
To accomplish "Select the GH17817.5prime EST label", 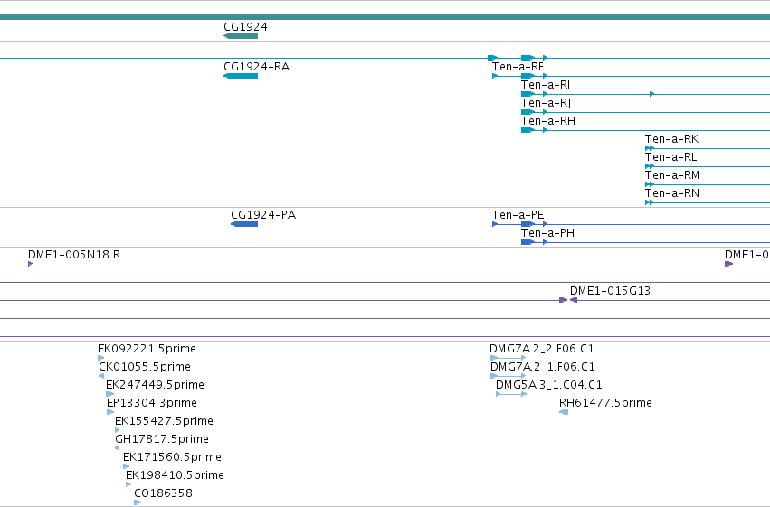I will pos(162,439).
